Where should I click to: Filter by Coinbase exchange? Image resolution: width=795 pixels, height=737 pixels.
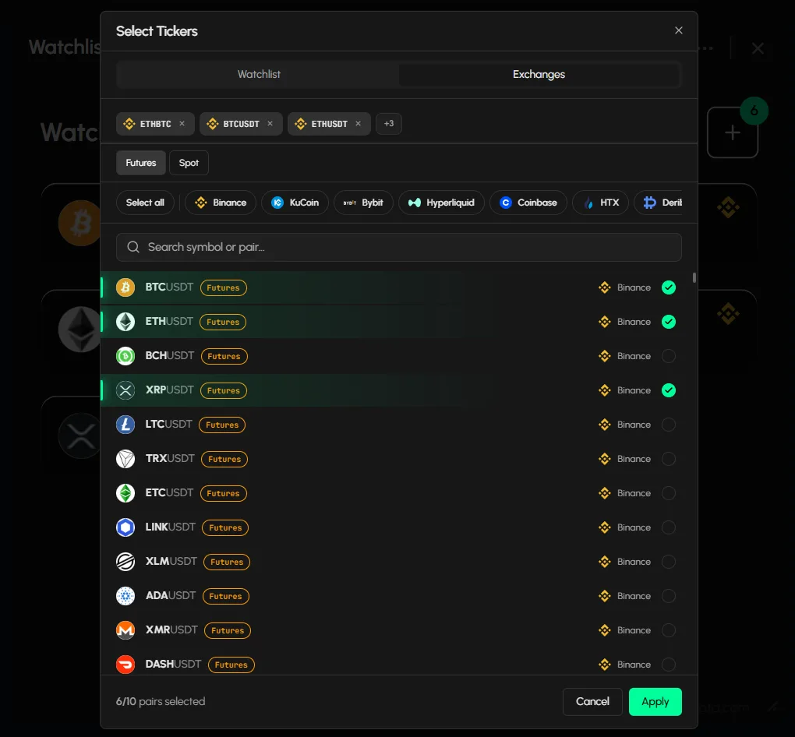[528, 203]
